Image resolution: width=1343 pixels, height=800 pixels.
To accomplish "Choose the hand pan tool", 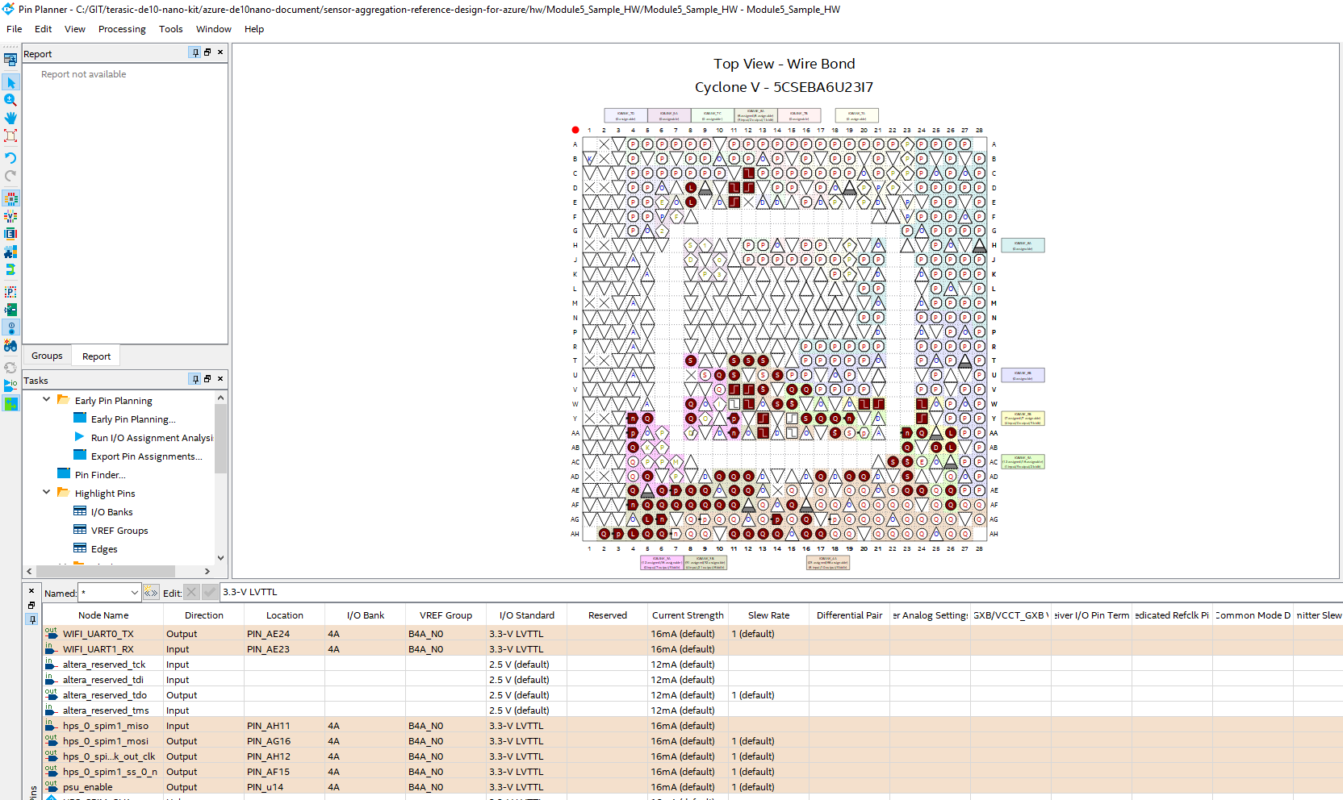I will click(10, 118).
